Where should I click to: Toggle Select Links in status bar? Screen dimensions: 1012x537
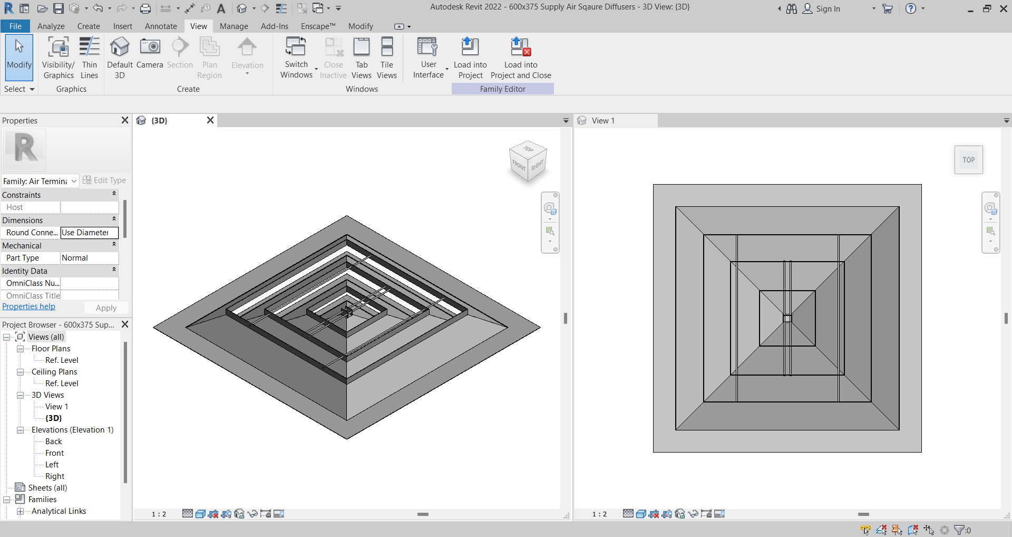click(865, 530)
